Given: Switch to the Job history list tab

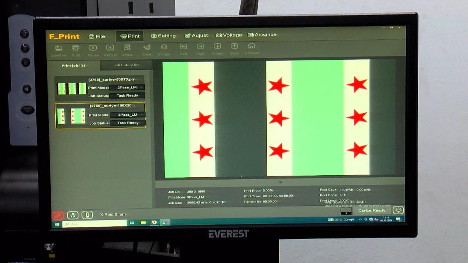Looking at the screenshot, I should click(x=126, y=65).
